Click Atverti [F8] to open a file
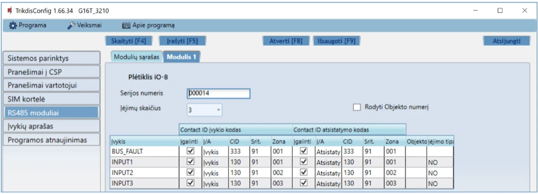The height and width of the screenshot is (194, 538). click(285, 41)
